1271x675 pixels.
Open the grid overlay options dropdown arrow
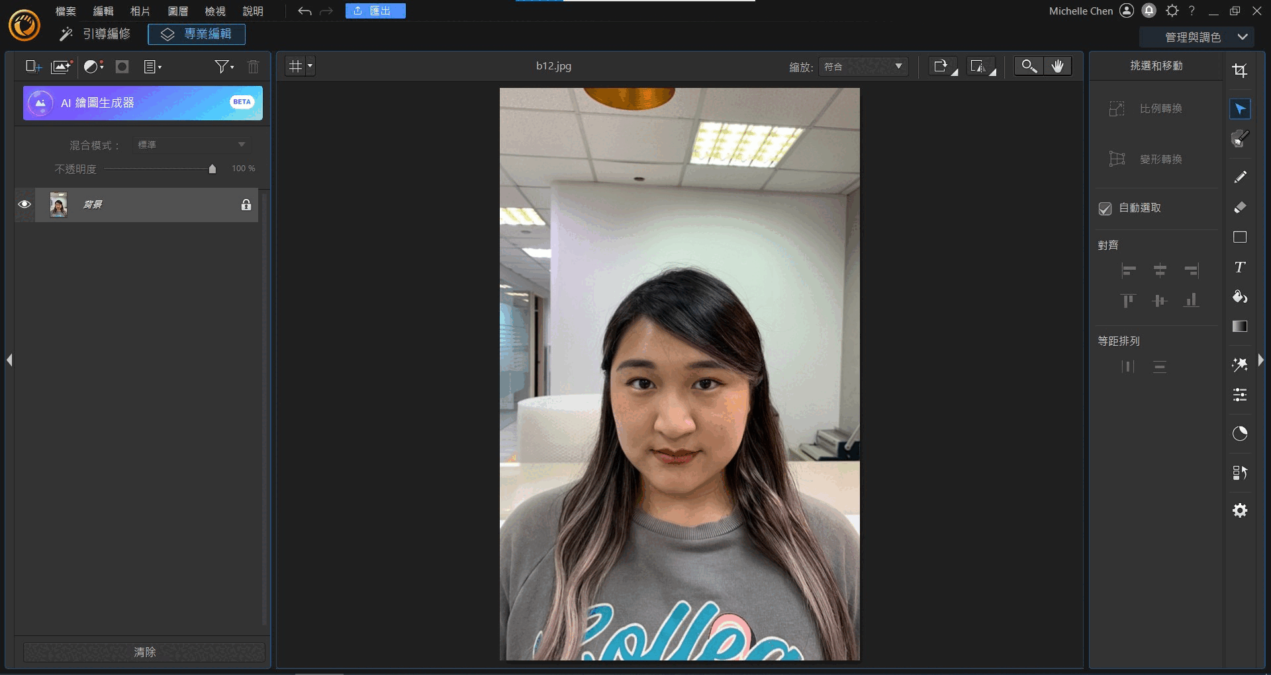point(310,66)
